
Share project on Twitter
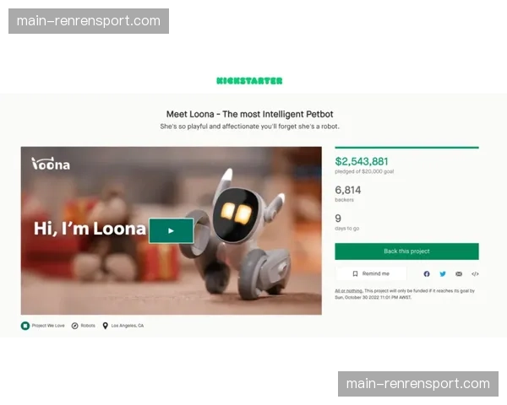click(443, 274)
